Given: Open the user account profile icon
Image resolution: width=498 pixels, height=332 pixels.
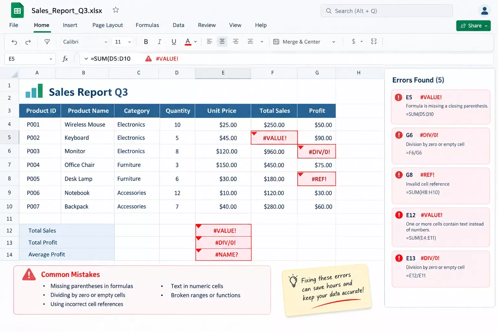Looking at the screenshot, I should pyautogui.click(x=484, y=11).
